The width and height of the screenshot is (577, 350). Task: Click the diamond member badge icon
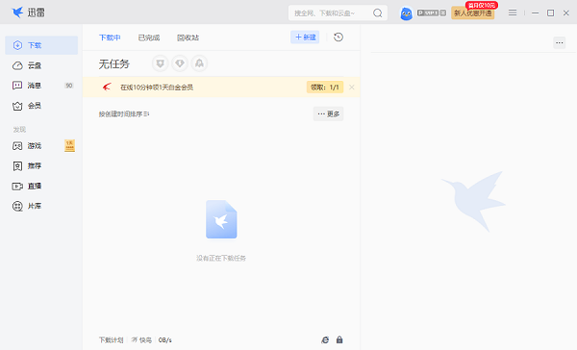(180, 63)
